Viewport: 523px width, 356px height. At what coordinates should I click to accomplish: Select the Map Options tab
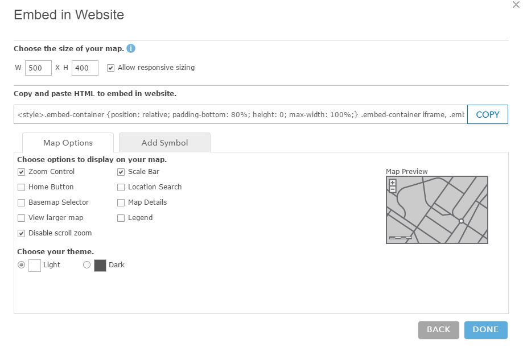tap(68, 142)
